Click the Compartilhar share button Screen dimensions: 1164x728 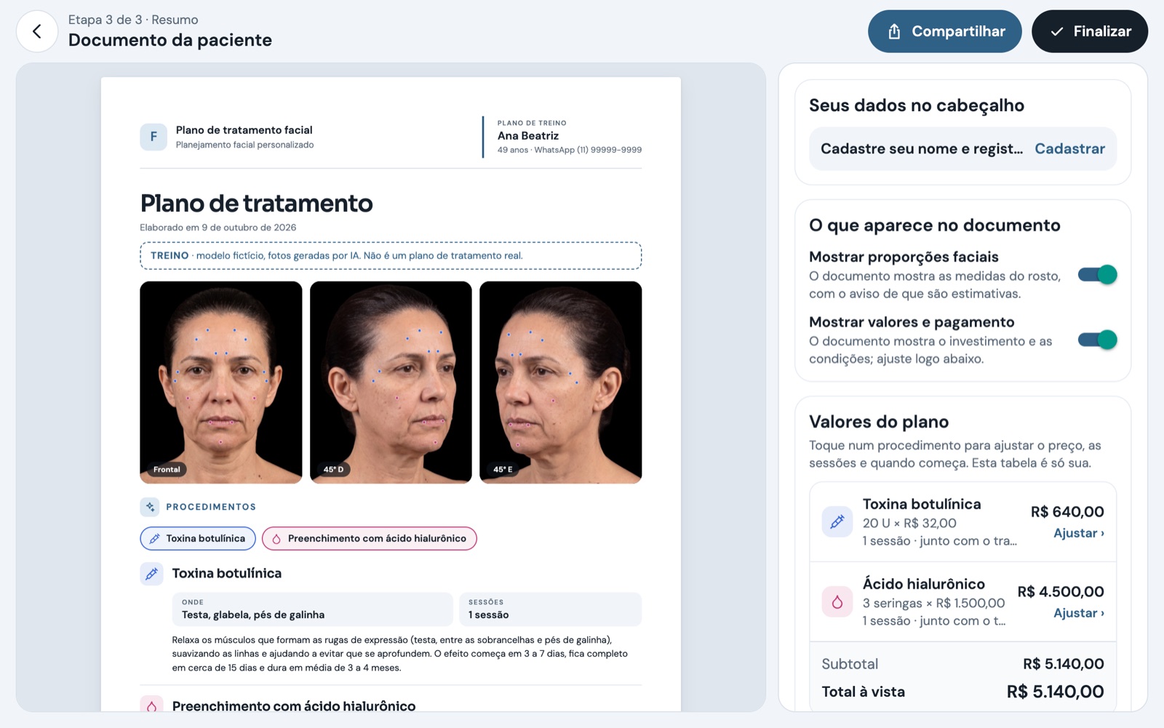[x=944, y=31]
